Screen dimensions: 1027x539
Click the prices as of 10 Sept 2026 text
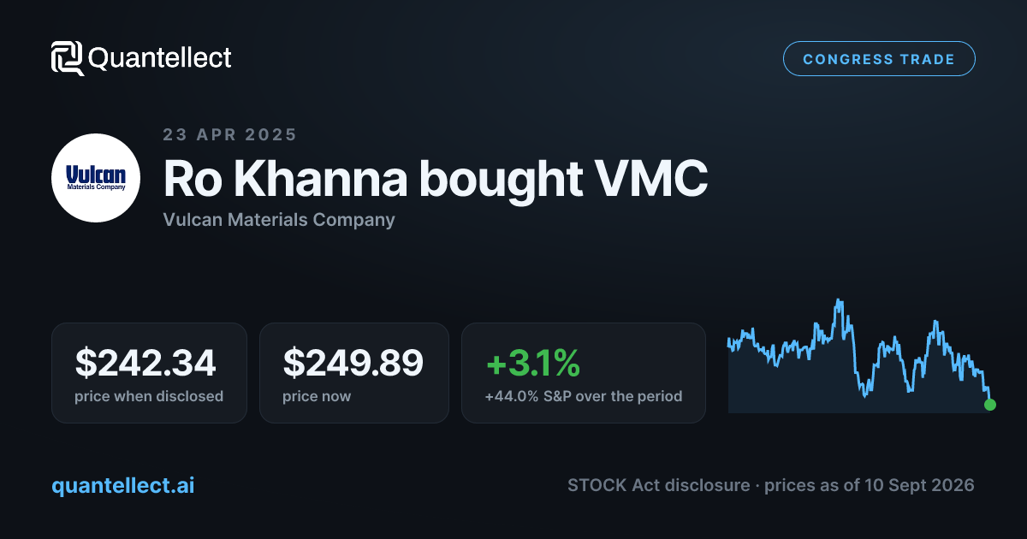869,485
